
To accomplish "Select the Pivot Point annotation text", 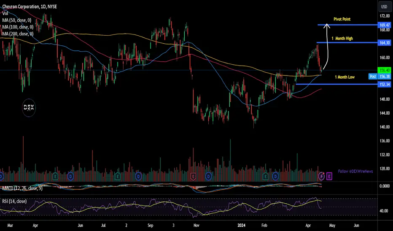I will (x=342, y=19).
